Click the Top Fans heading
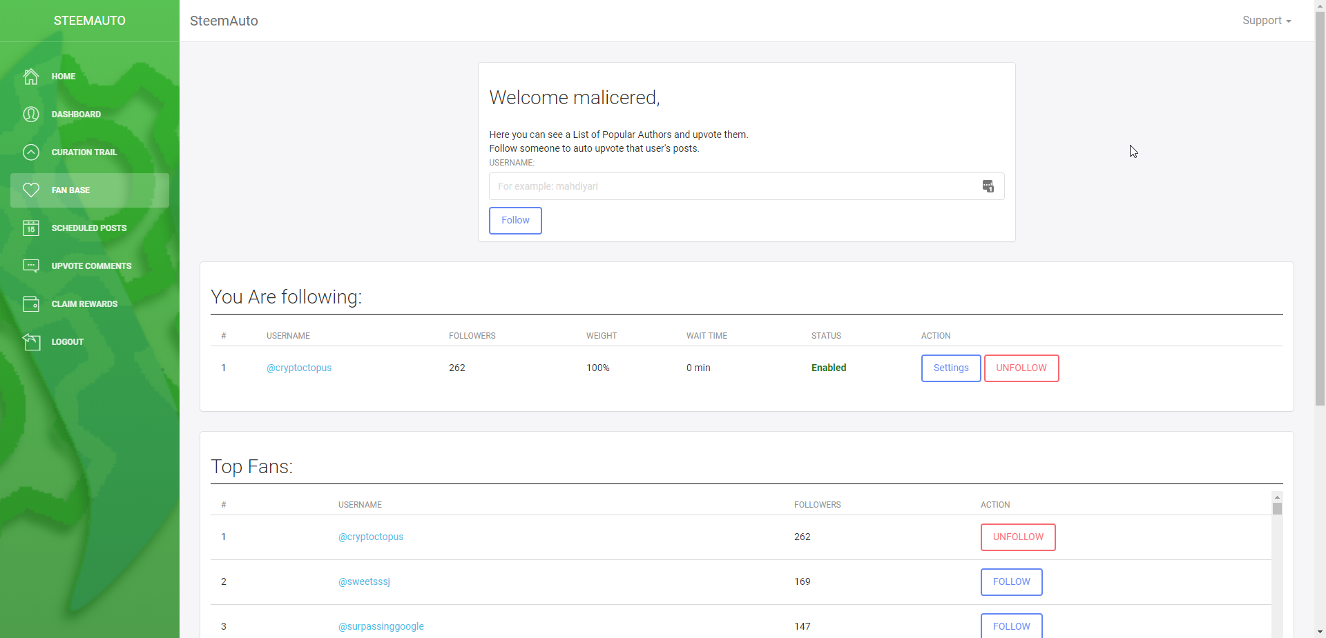The width and height of the screenshot is (1326, 638). [x=251, y=467]
